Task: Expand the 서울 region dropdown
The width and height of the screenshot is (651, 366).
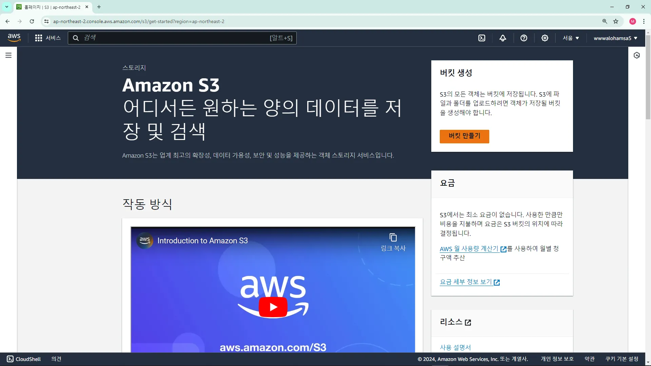Action: tap(571, 38)
